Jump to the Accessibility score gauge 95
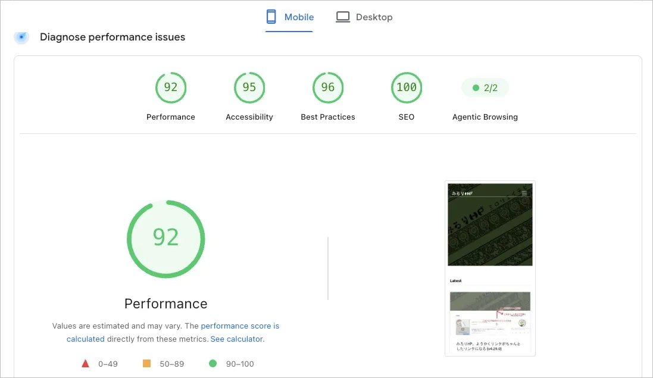Image resolution: width=653 pixels, height=378 pixels. (249, 88)
